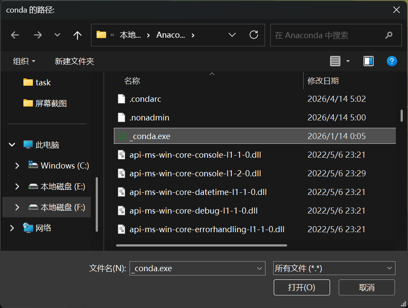Viewport: 408px width, 308px height.
Task: Select the _conda.exe file icon
Action: [x=122, y=136]
